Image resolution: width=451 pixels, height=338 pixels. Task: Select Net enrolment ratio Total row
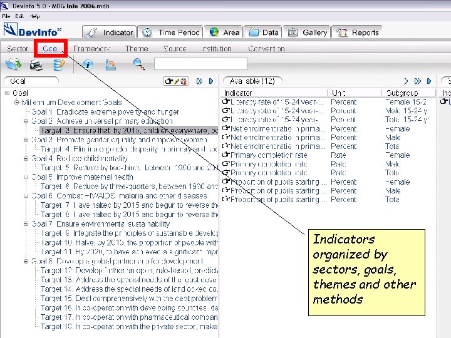coord(329,146)
